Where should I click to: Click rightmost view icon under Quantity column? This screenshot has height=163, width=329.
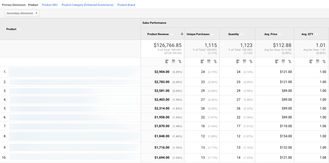coord(251,61)
